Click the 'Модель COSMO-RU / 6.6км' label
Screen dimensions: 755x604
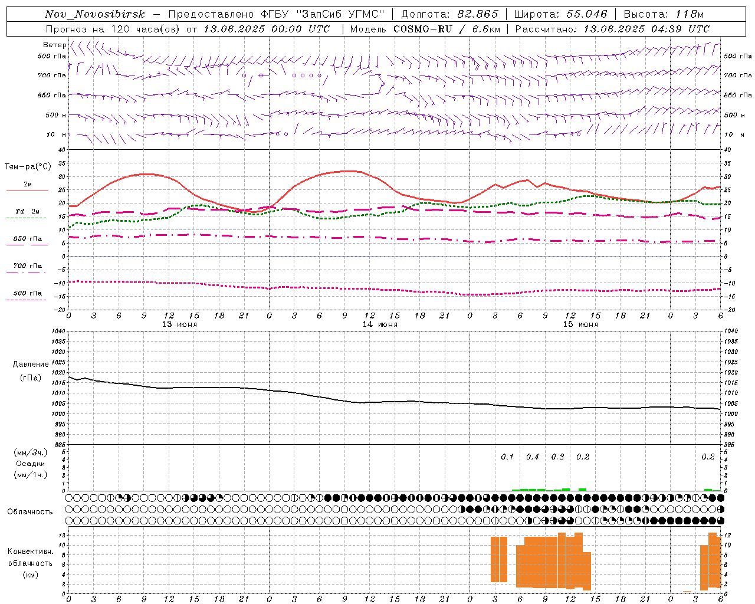[x=425, y=29]
